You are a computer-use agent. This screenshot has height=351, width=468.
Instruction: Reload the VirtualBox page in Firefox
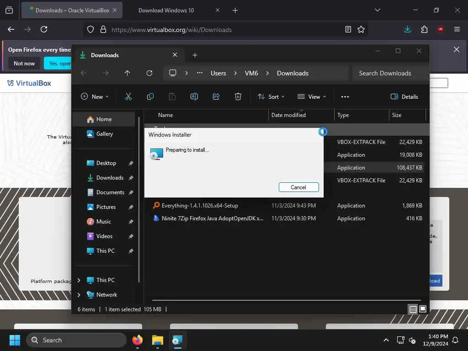tap(44, 29)
